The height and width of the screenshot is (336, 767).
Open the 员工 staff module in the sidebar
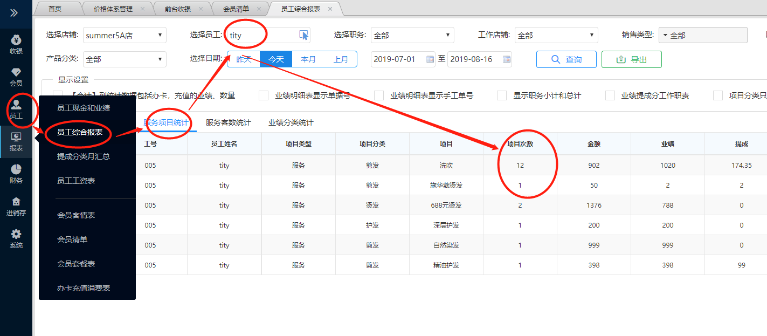point(16,109)
